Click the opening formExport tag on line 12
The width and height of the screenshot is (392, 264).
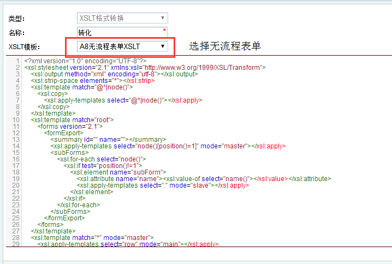pos(63,133)
